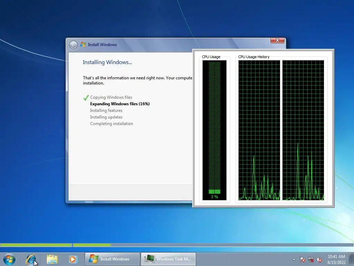Click the left CPU Usage History graph
Screen dimensions: 354x266
(259, 130)
